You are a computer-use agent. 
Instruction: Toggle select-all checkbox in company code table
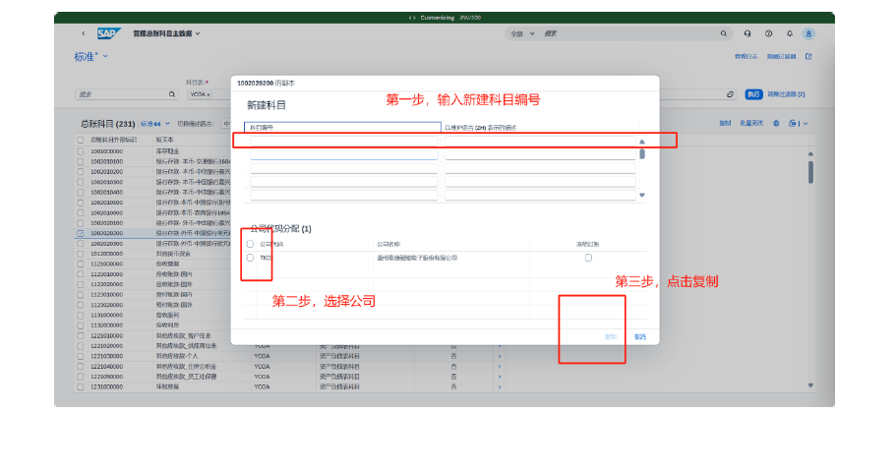click(250, 244)
